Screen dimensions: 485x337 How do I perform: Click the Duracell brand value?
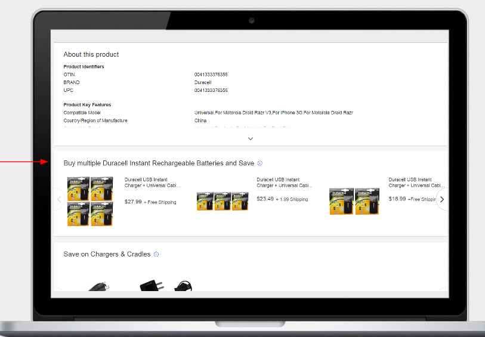click(x=203, y=82)
